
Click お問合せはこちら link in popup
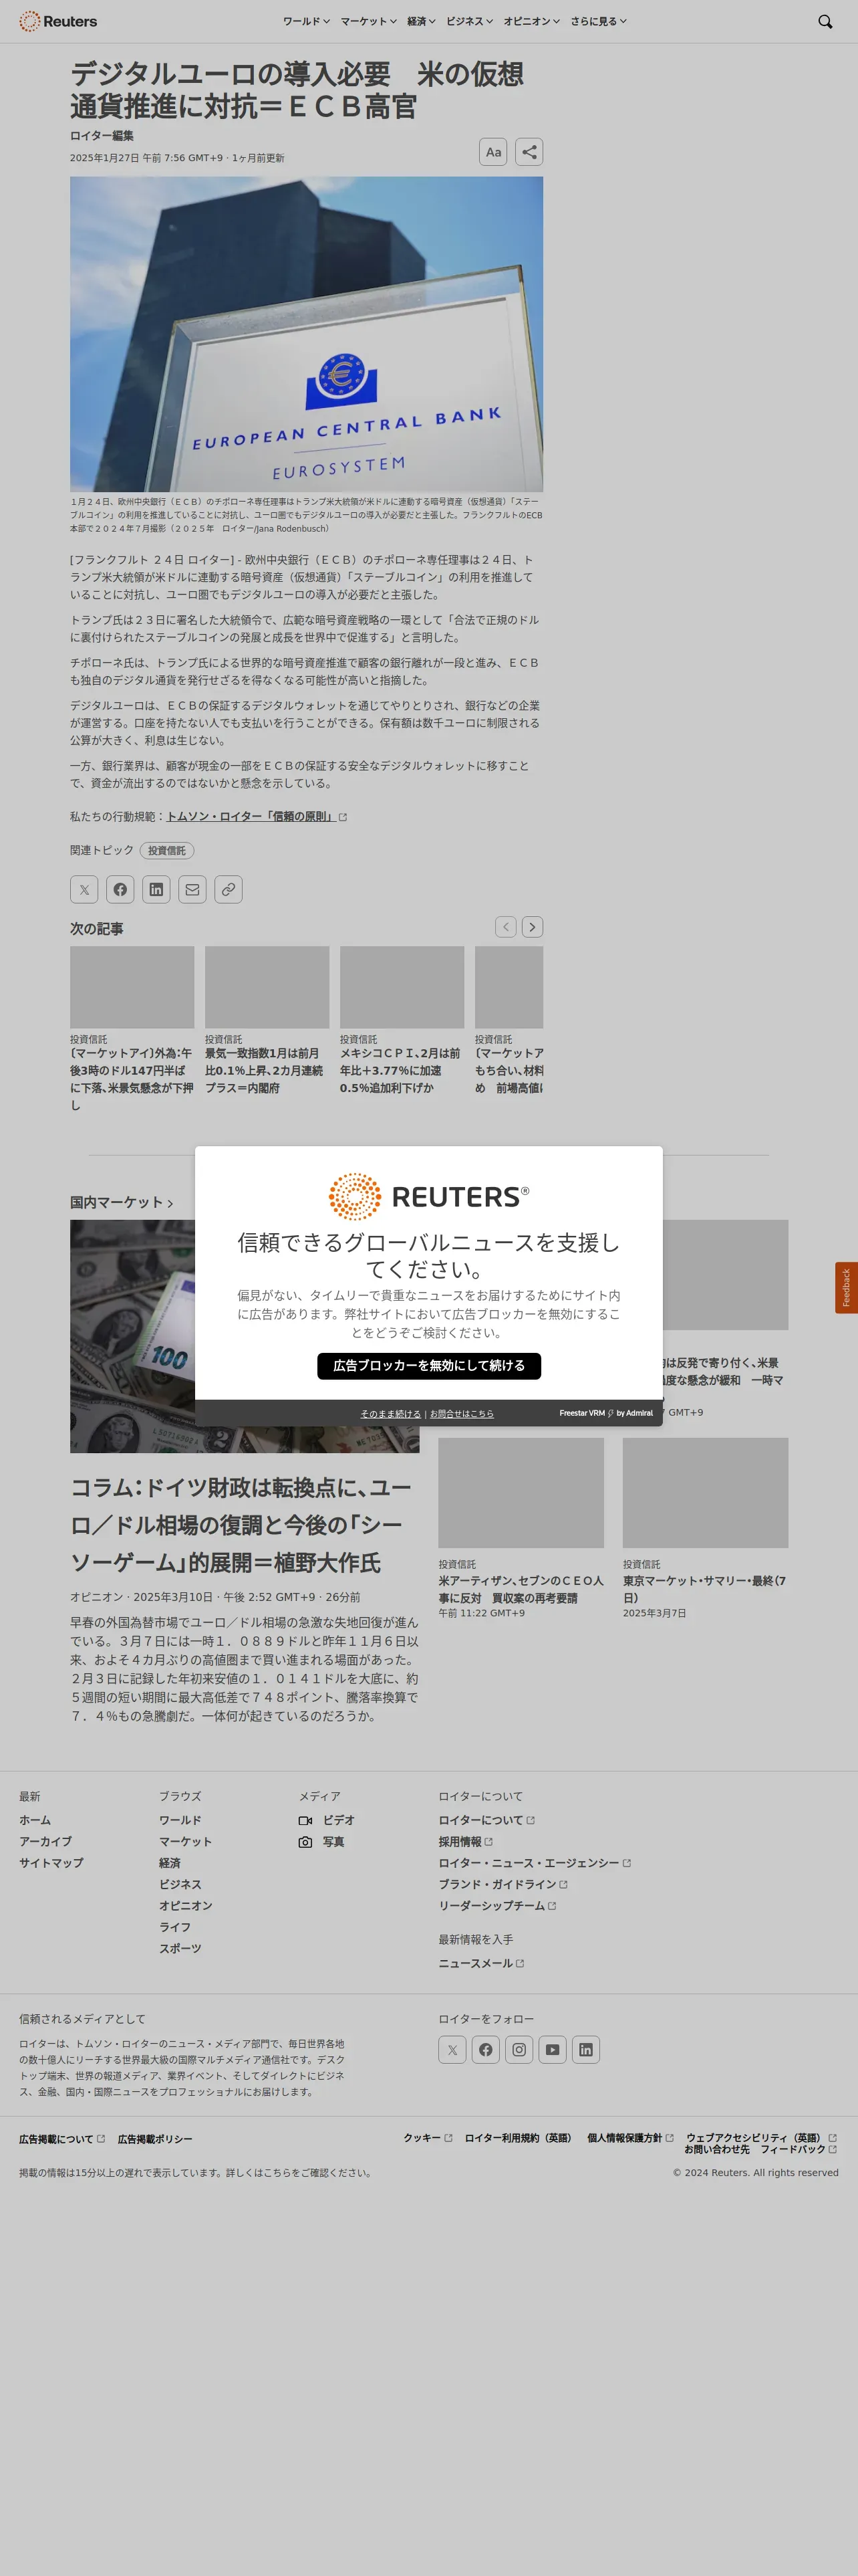tap(462, 1413)
